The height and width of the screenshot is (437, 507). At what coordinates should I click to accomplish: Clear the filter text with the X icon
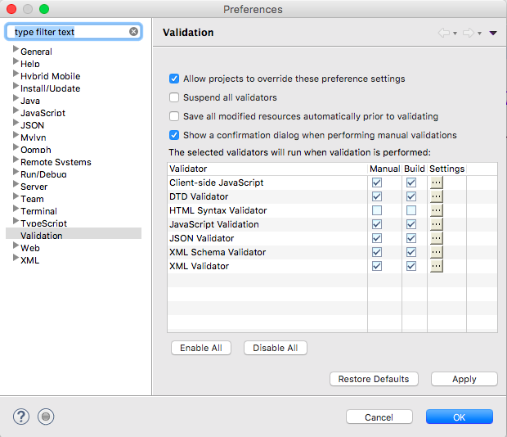point(133,32)
